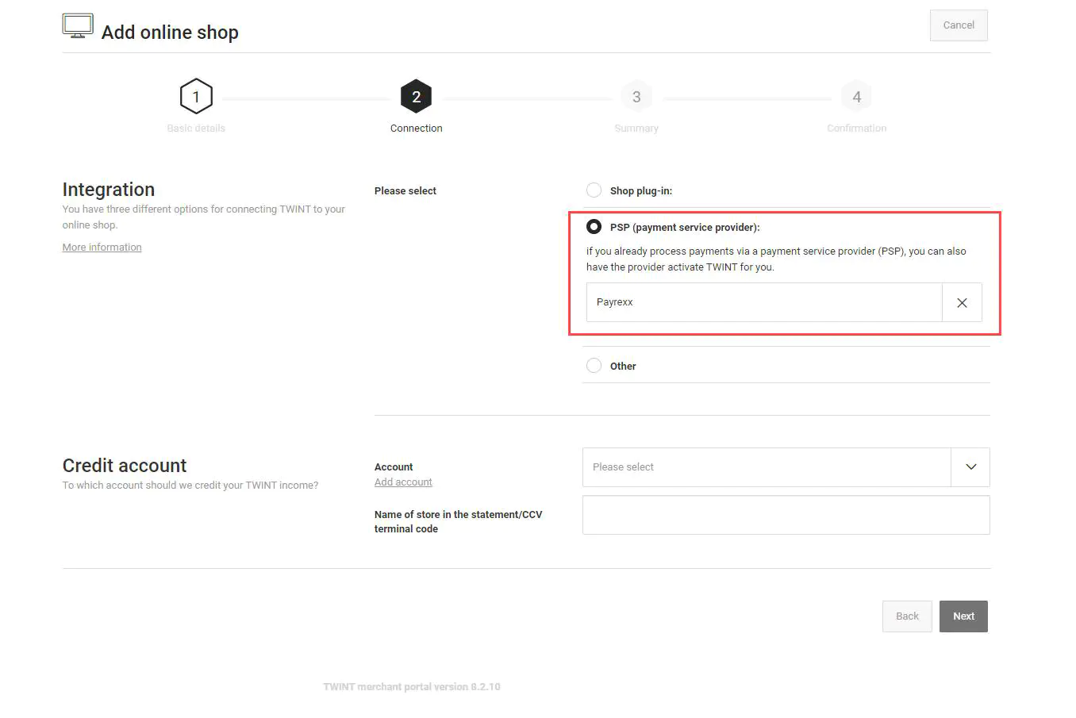Open the More information link
Viewport: 1076px width, 718px height.
pos(102,248)
